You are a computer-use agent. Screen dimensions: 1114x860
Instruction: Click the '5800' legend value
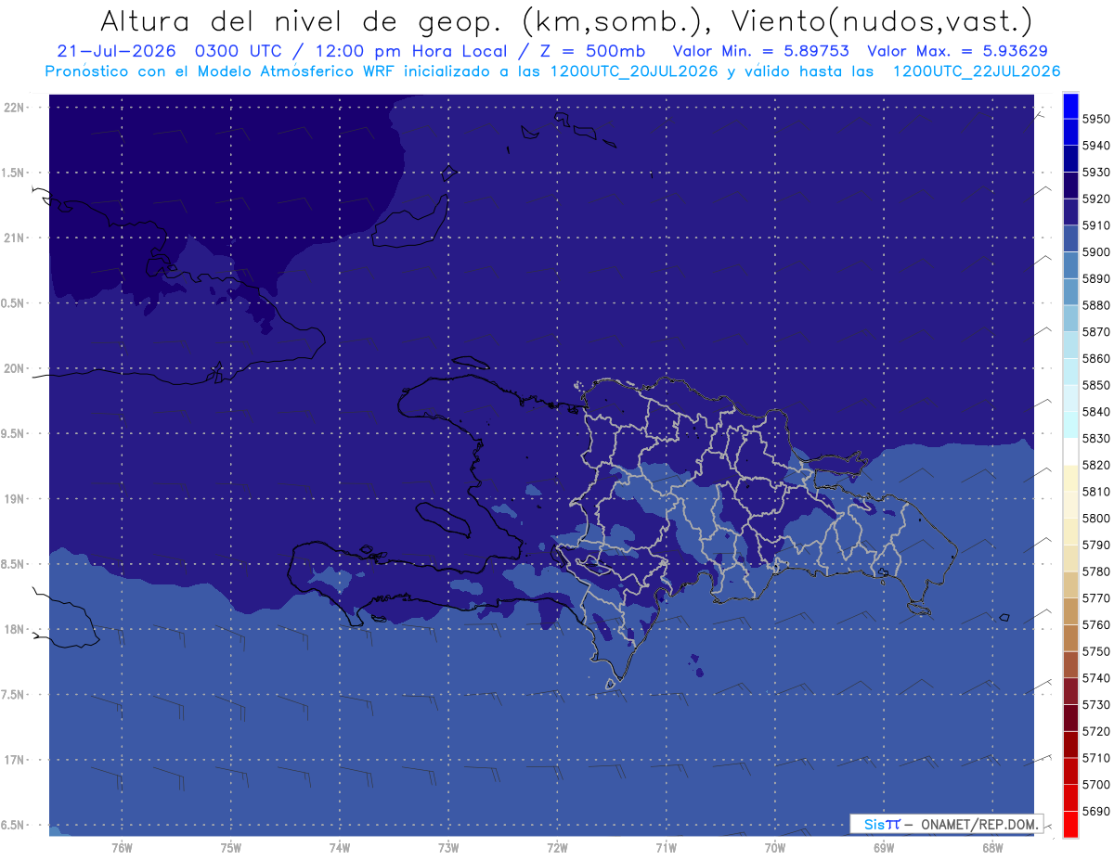click(x=1095, y=519)
